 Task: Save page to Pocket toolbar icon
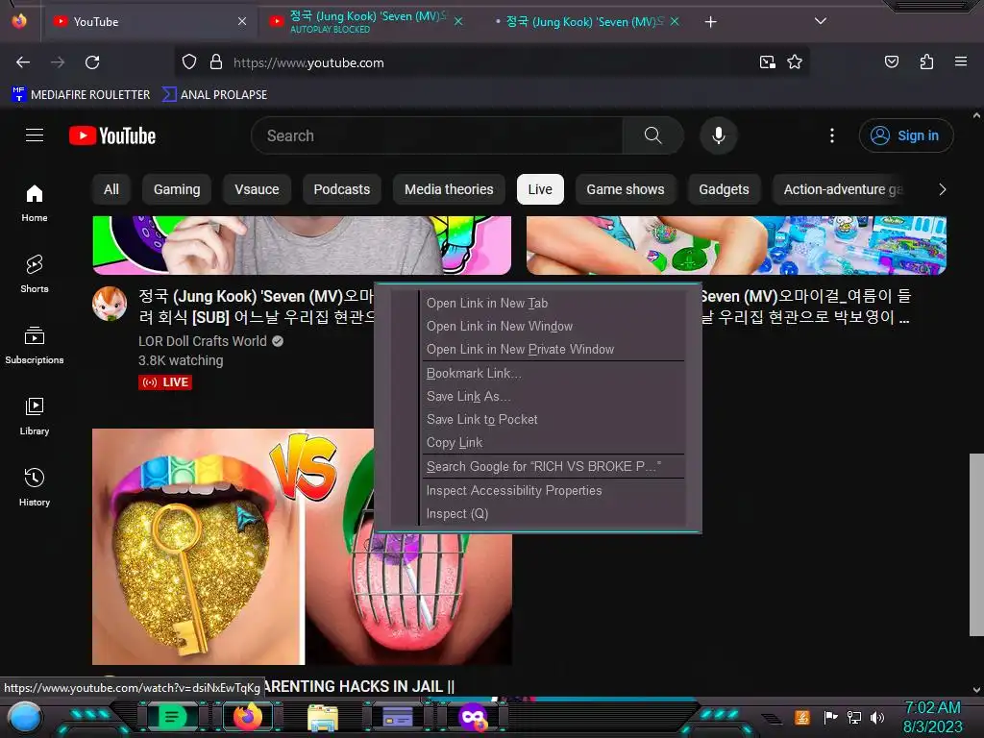[891, 61]
